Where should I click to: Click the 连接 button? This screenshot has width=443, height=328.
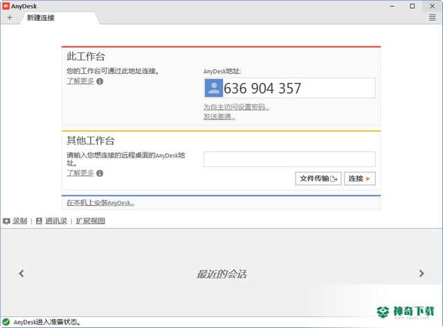[x=360, y=178]
